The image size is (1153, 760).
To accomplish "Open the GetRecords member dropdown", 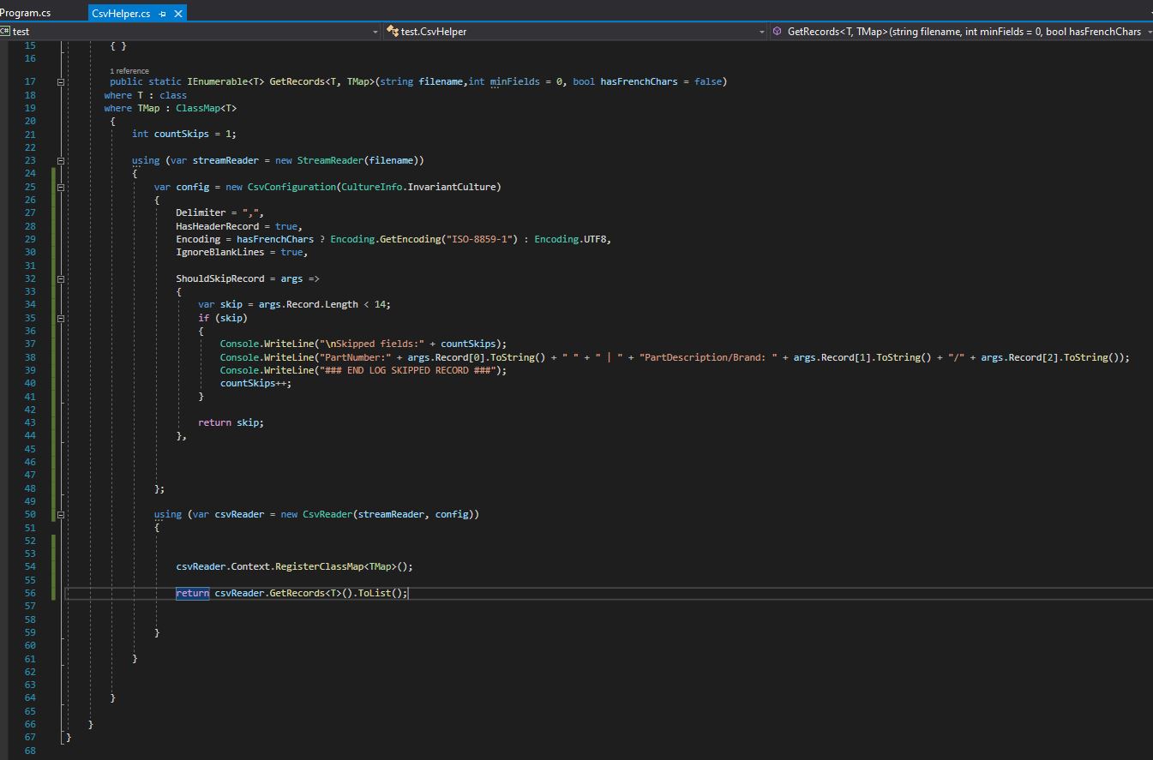I will click(x=1147, y=31).
